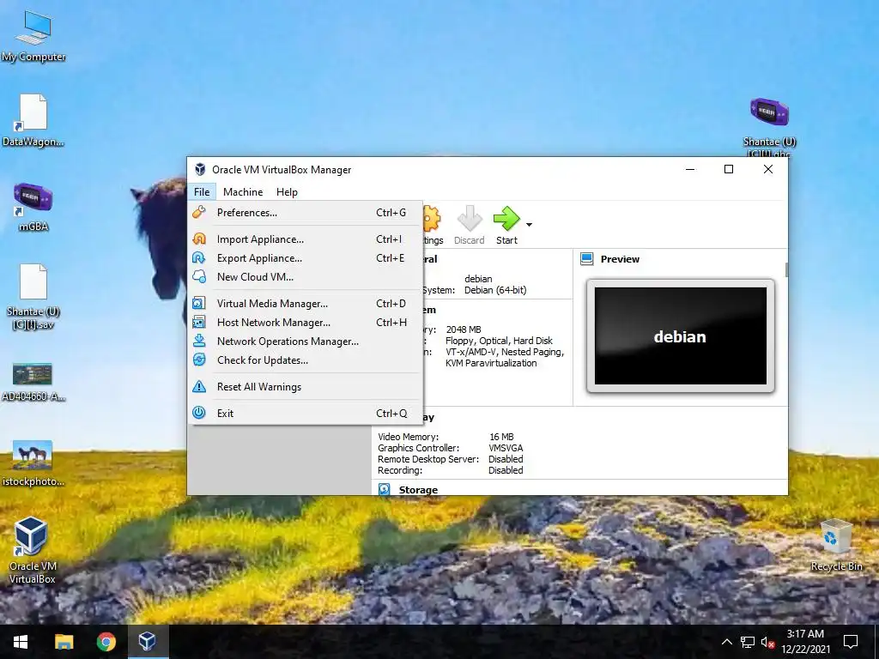This screenshot has width=879, height=659.
Task: Open File Explorer from the taskbar
Action: (x=64, y=642)
